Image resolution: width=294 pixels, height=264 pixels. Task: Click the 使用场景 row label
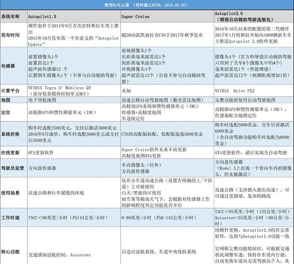[11, 192]
